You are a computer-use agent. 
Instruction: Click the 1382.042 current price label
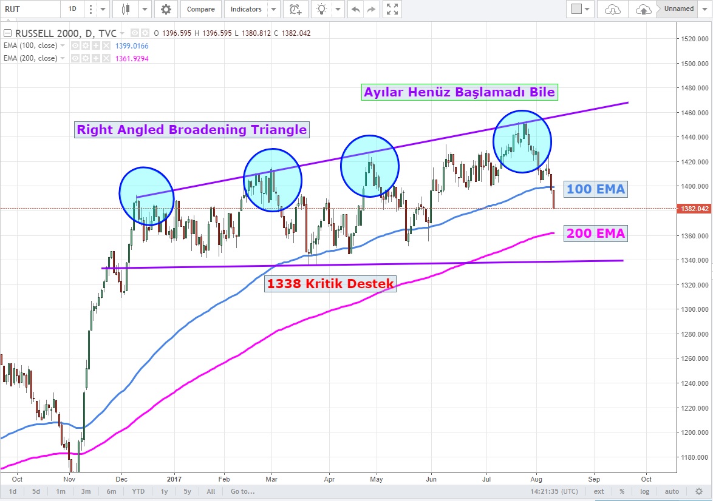[x=694, y=209]
